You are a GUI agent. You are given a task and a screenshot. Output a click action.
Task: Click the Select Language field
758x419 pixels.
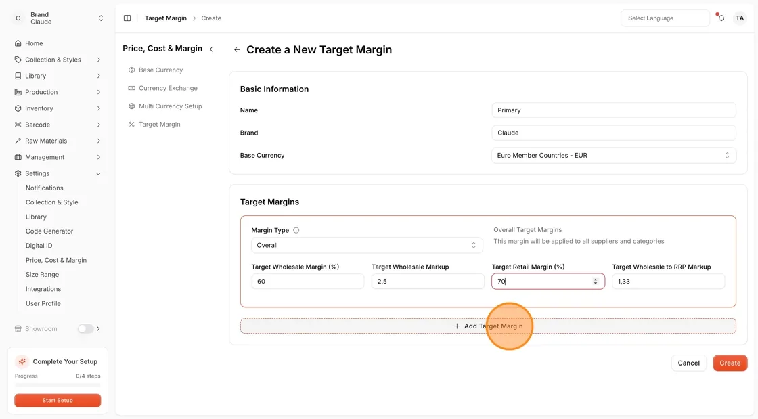click(665, 18)
